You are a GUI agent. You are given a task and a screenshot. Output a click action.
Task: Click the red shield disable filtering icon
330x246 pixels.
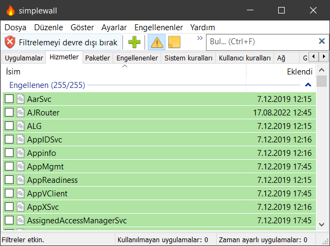coord(10,42)
